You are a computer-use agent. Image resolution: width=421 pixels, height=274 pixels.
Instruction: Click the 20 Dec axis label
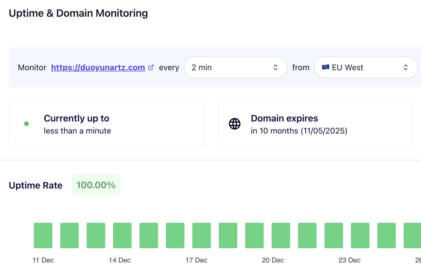tap(273, 260)
